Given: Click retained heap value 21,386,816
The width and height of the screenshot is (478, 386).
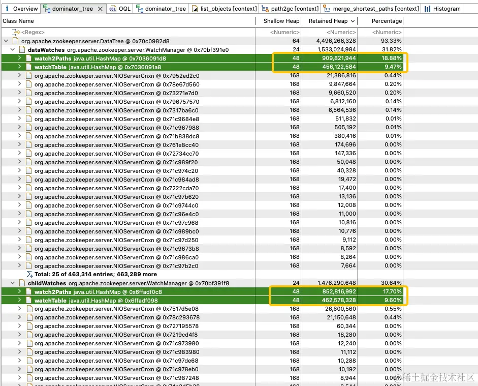Looking at the screenshot, I should pos(341,75).
